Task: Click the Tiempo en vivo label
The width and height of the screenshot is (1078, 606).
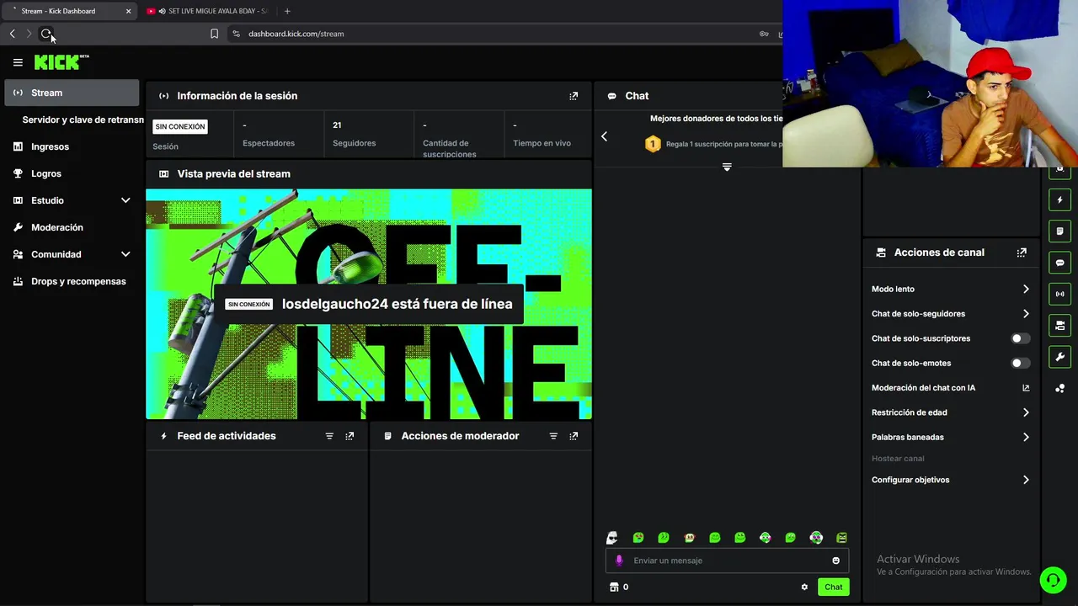Action: point(542,143)
